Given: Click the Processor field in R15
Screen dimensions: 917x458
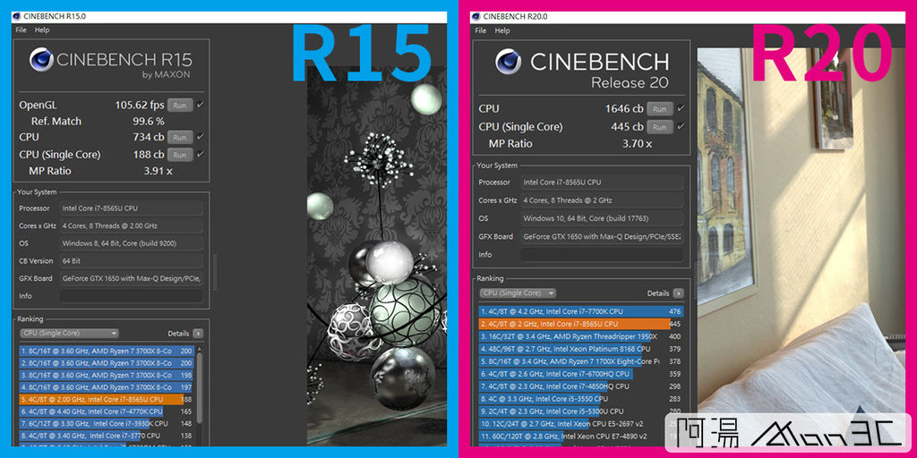Looking at the screenshot, I should [132, 208].
